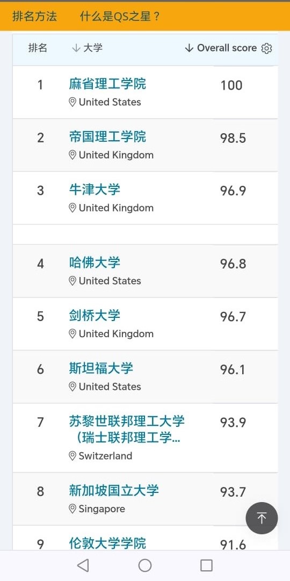Open the 斯坦福大学 link
The image size is (290, 581).
pyautogui.click(x=101, y=368)
